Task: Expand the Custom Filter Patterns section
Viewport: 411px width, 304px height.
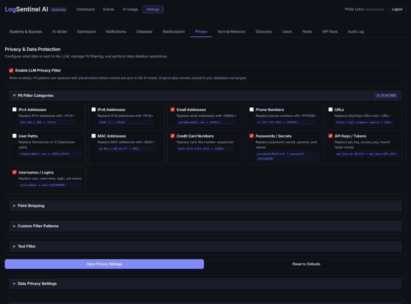Action: point(205,226)
